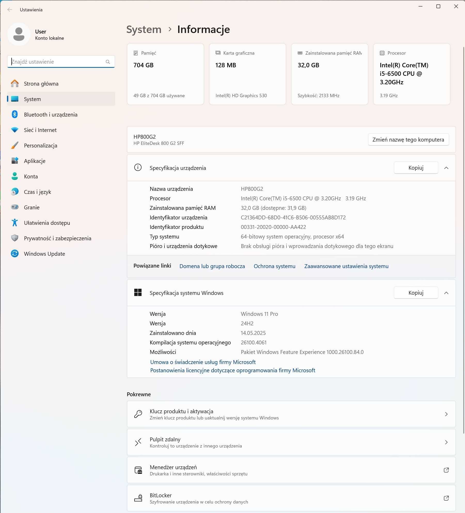The height and width of the screenshot is (513, 465).
Task: Collapse Specyfikacja systemu Windows section chevron
Action: (x=446, y=293)
